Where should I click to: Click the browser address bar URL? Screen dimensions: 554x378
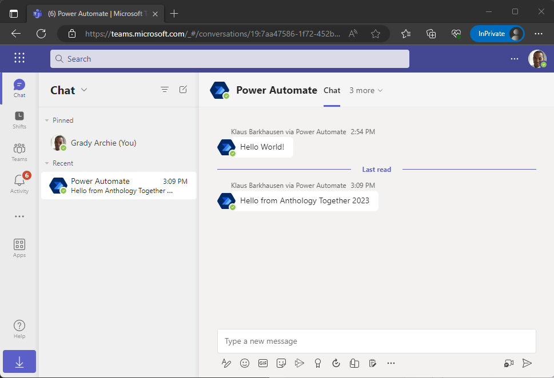click(x=212, y=34)
